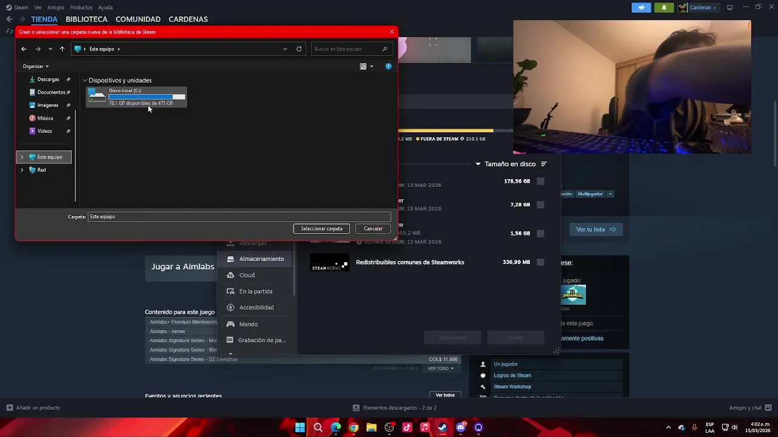778x437 pixels.
Task: Switch to the TIENDA tab
Action: click(x=44, y=19)
